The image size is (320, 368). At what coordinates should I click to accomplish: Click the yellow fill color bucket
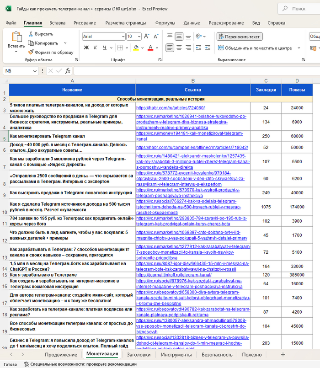click(137, 48)
